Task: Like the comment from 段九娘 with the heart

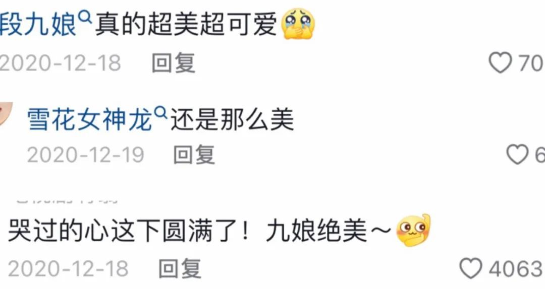Action: (x=500, y=63)
